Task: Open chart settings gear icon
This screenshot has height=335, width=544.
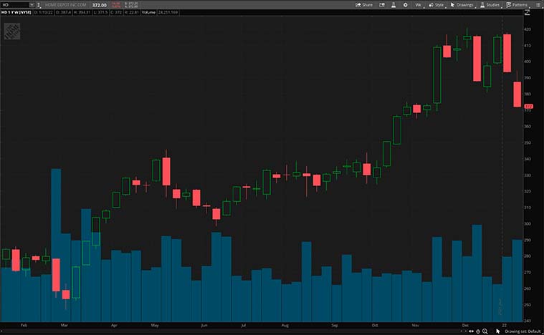Action: coord(406,4)
